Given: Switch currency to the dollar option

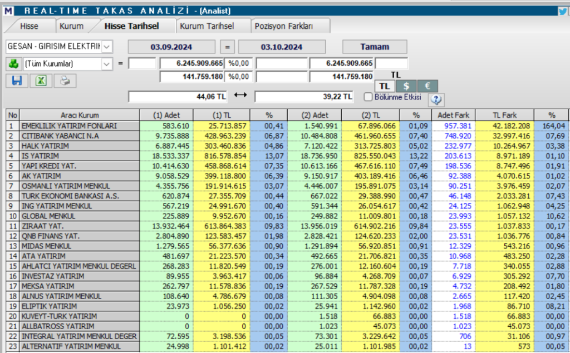Looking at the screenshot, I should [406, 86].
